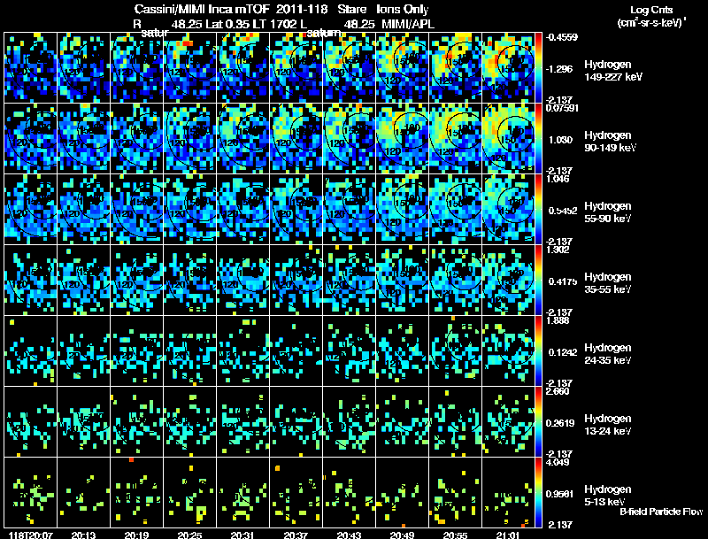Click the color bar beside Hydrogen 90-149 keV
This screenshot has width=708, height=539.
coord(539,139)
